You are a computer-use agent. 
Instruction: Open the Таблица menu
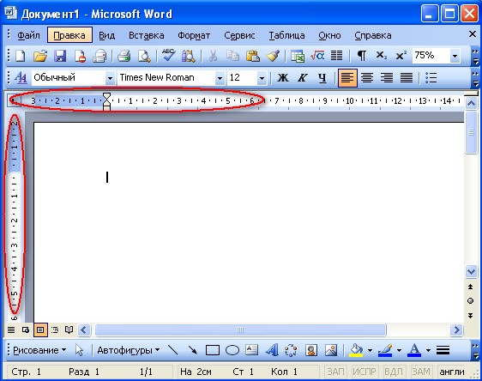pos(286,36)
